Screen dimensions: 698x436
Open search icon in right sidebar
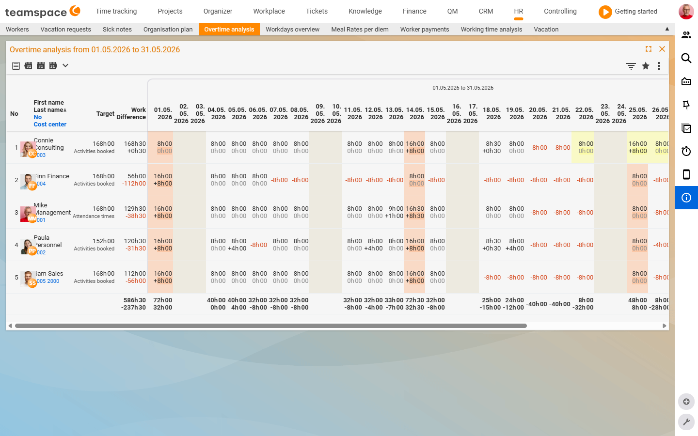[x=686, y=58]
